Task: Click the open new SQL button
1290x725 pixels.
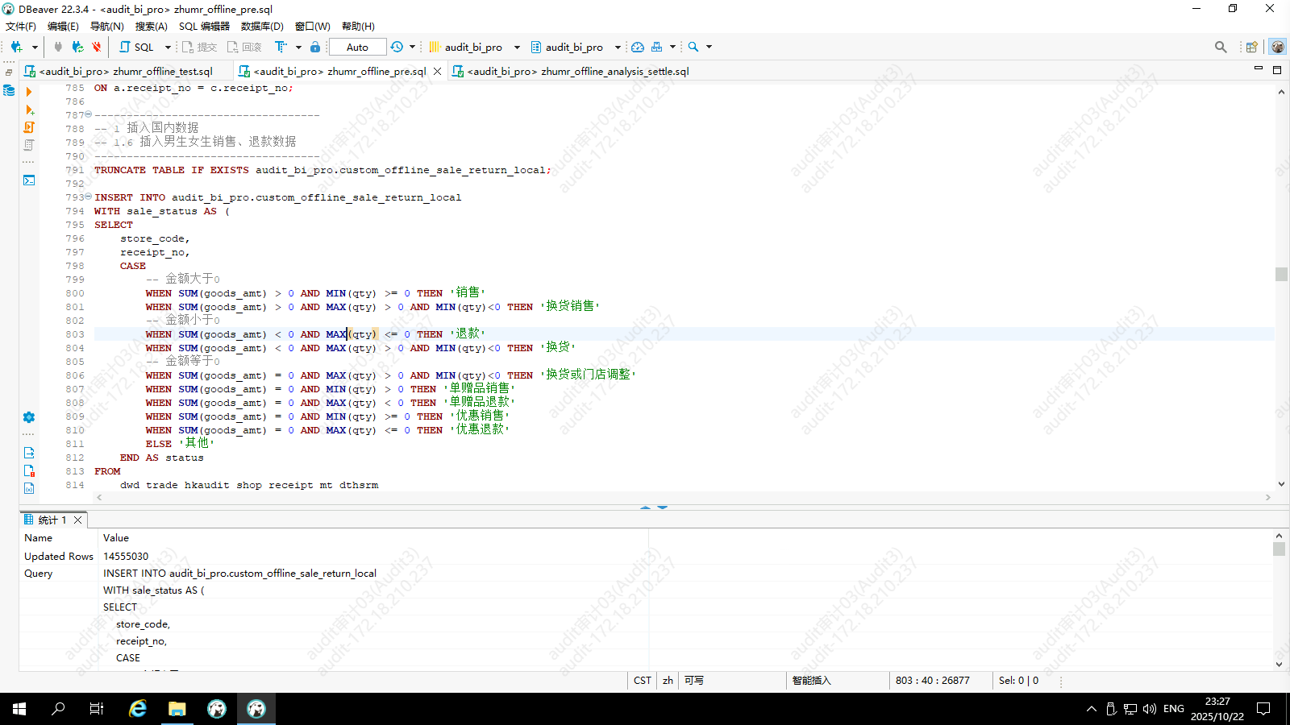Action: point(136,47)
